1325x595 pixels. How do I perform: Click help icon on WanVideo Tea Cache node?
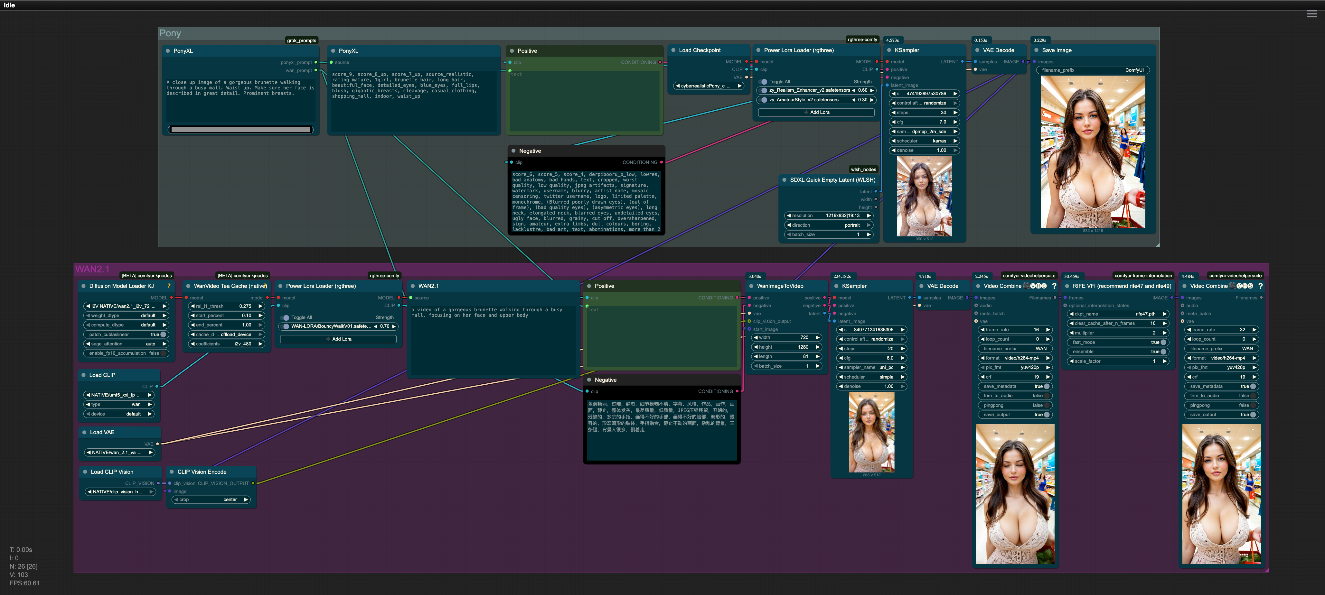click(x=265, y=286)
